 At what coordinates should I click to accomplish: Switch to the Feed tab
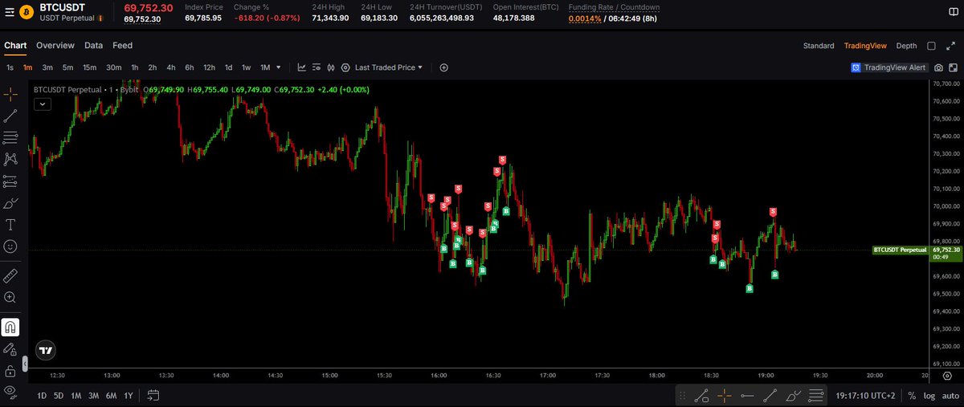coord(122,46)
